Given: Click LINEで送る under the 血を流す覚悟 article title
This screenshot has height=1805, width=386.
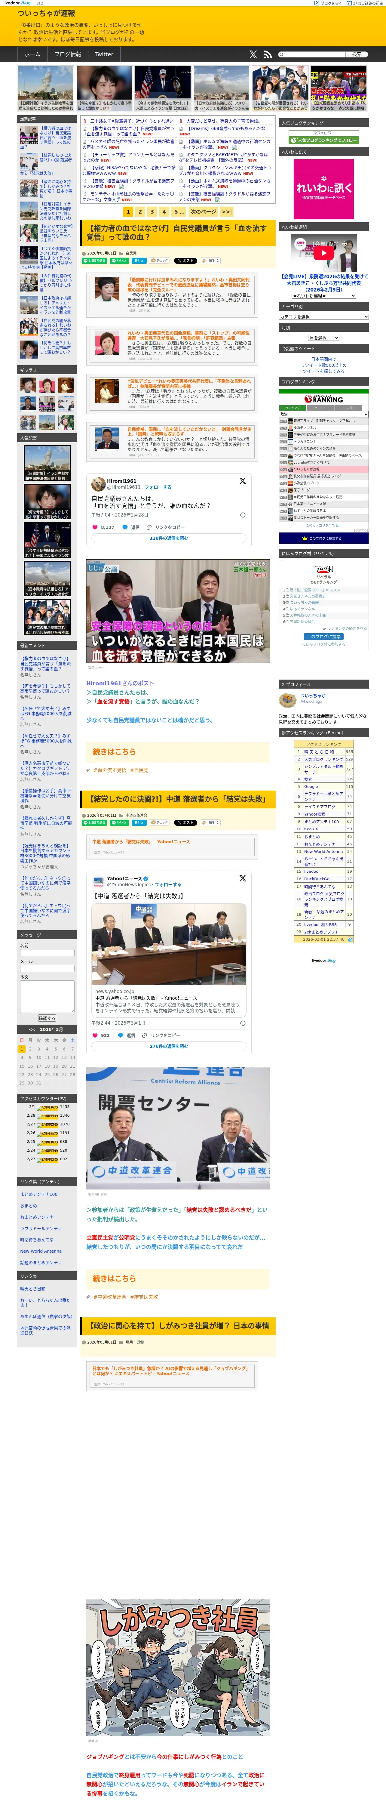Looking at the screenshot, I should pyautogui.click(x=95, y=261).
